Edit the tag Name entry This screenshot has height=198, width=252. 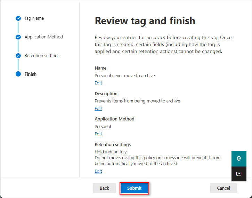98,83
